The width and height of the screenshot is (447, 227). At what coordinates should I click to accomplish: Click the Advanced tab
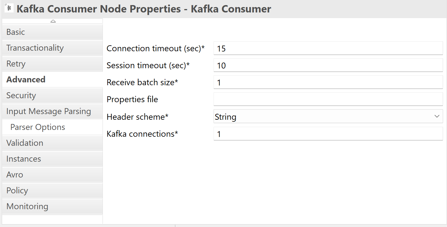52,80
